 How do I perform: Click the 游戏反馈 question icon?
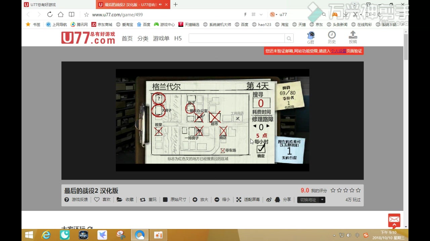pos(67,199)
